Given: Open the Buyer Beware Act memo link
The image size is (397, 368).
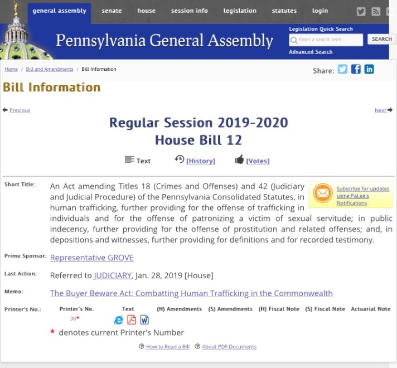Looking at the screenshot, I should (191, 293).
